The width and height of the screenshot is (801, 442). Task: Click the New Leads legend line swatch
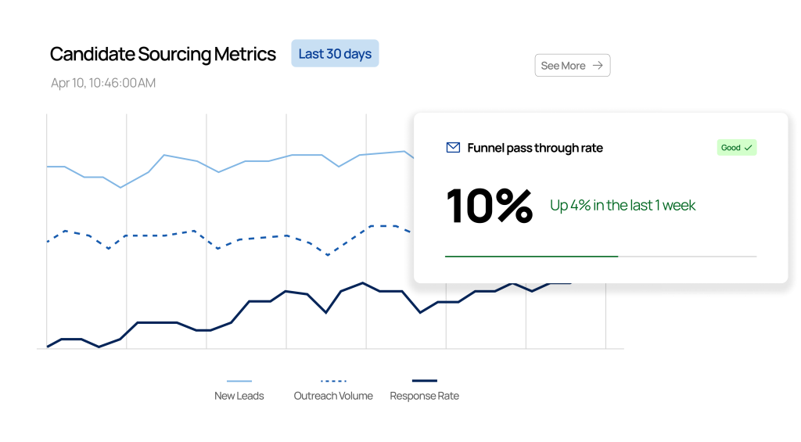(x=239, y=381)
